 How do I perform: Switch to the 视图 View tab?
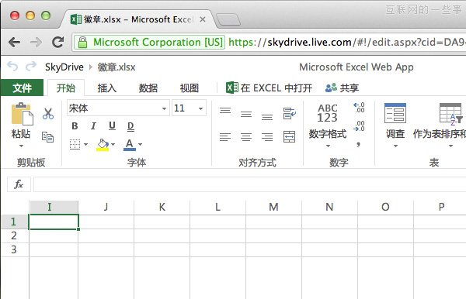(x=189, y=88)
